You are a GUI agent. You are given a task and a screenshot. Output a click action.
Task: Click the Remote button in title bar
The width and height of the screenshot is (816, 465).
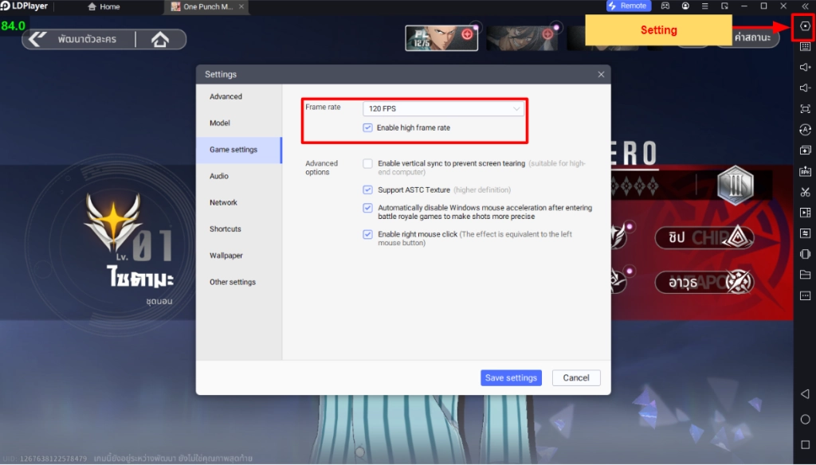point(629,6)
